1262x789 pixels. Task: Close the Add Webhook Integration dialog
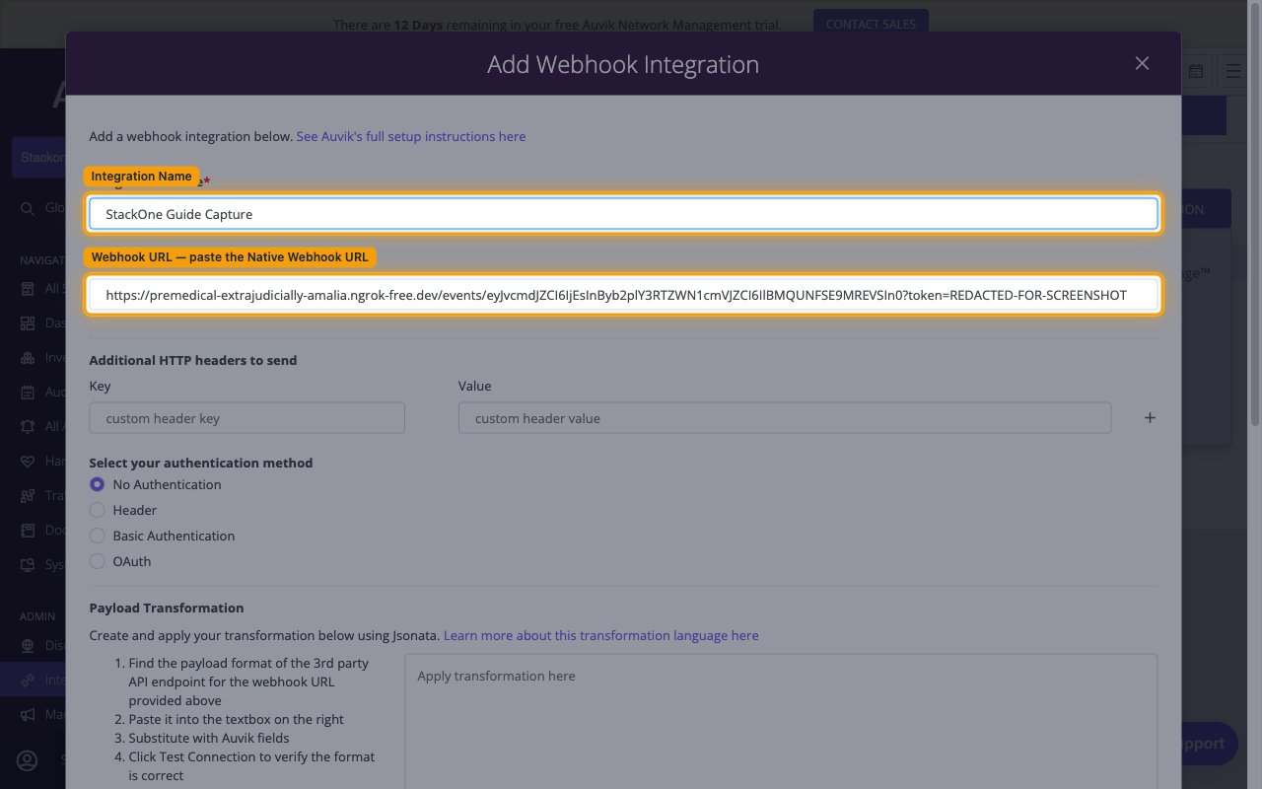click(1142, 63)
